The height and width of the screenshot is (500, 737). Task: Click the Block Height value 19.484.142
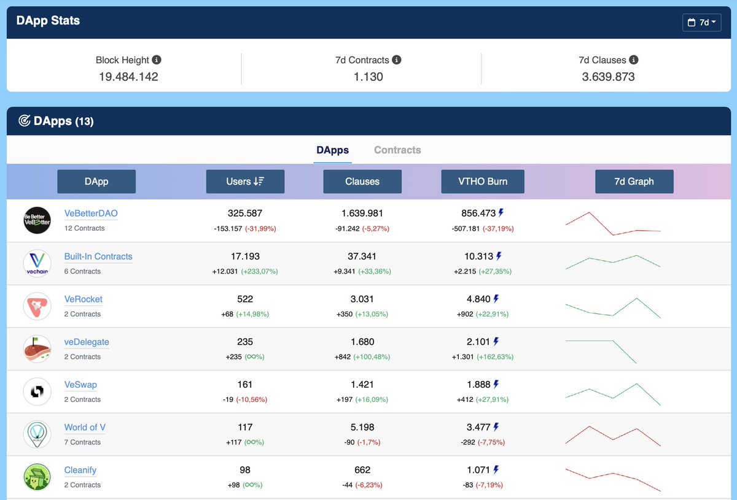(x=128, y=77)
